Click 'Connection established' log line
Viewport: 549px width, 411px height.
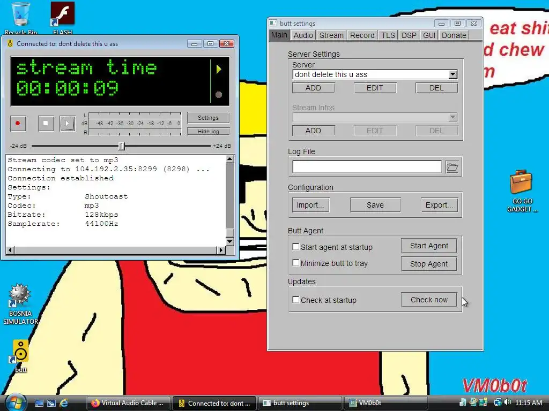(x=61, y=178)
